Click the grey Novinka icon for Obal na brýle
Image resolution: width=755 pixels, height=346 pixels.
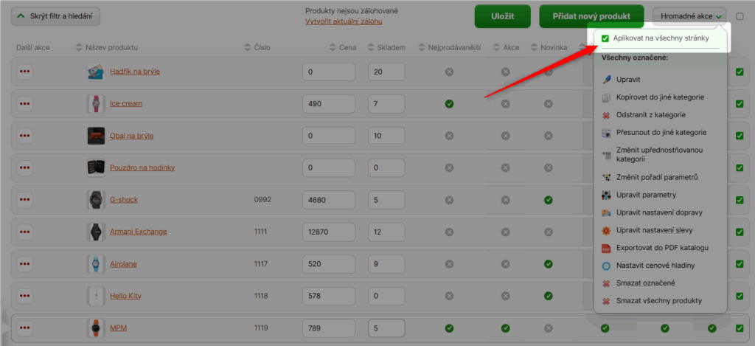(548, 136)
